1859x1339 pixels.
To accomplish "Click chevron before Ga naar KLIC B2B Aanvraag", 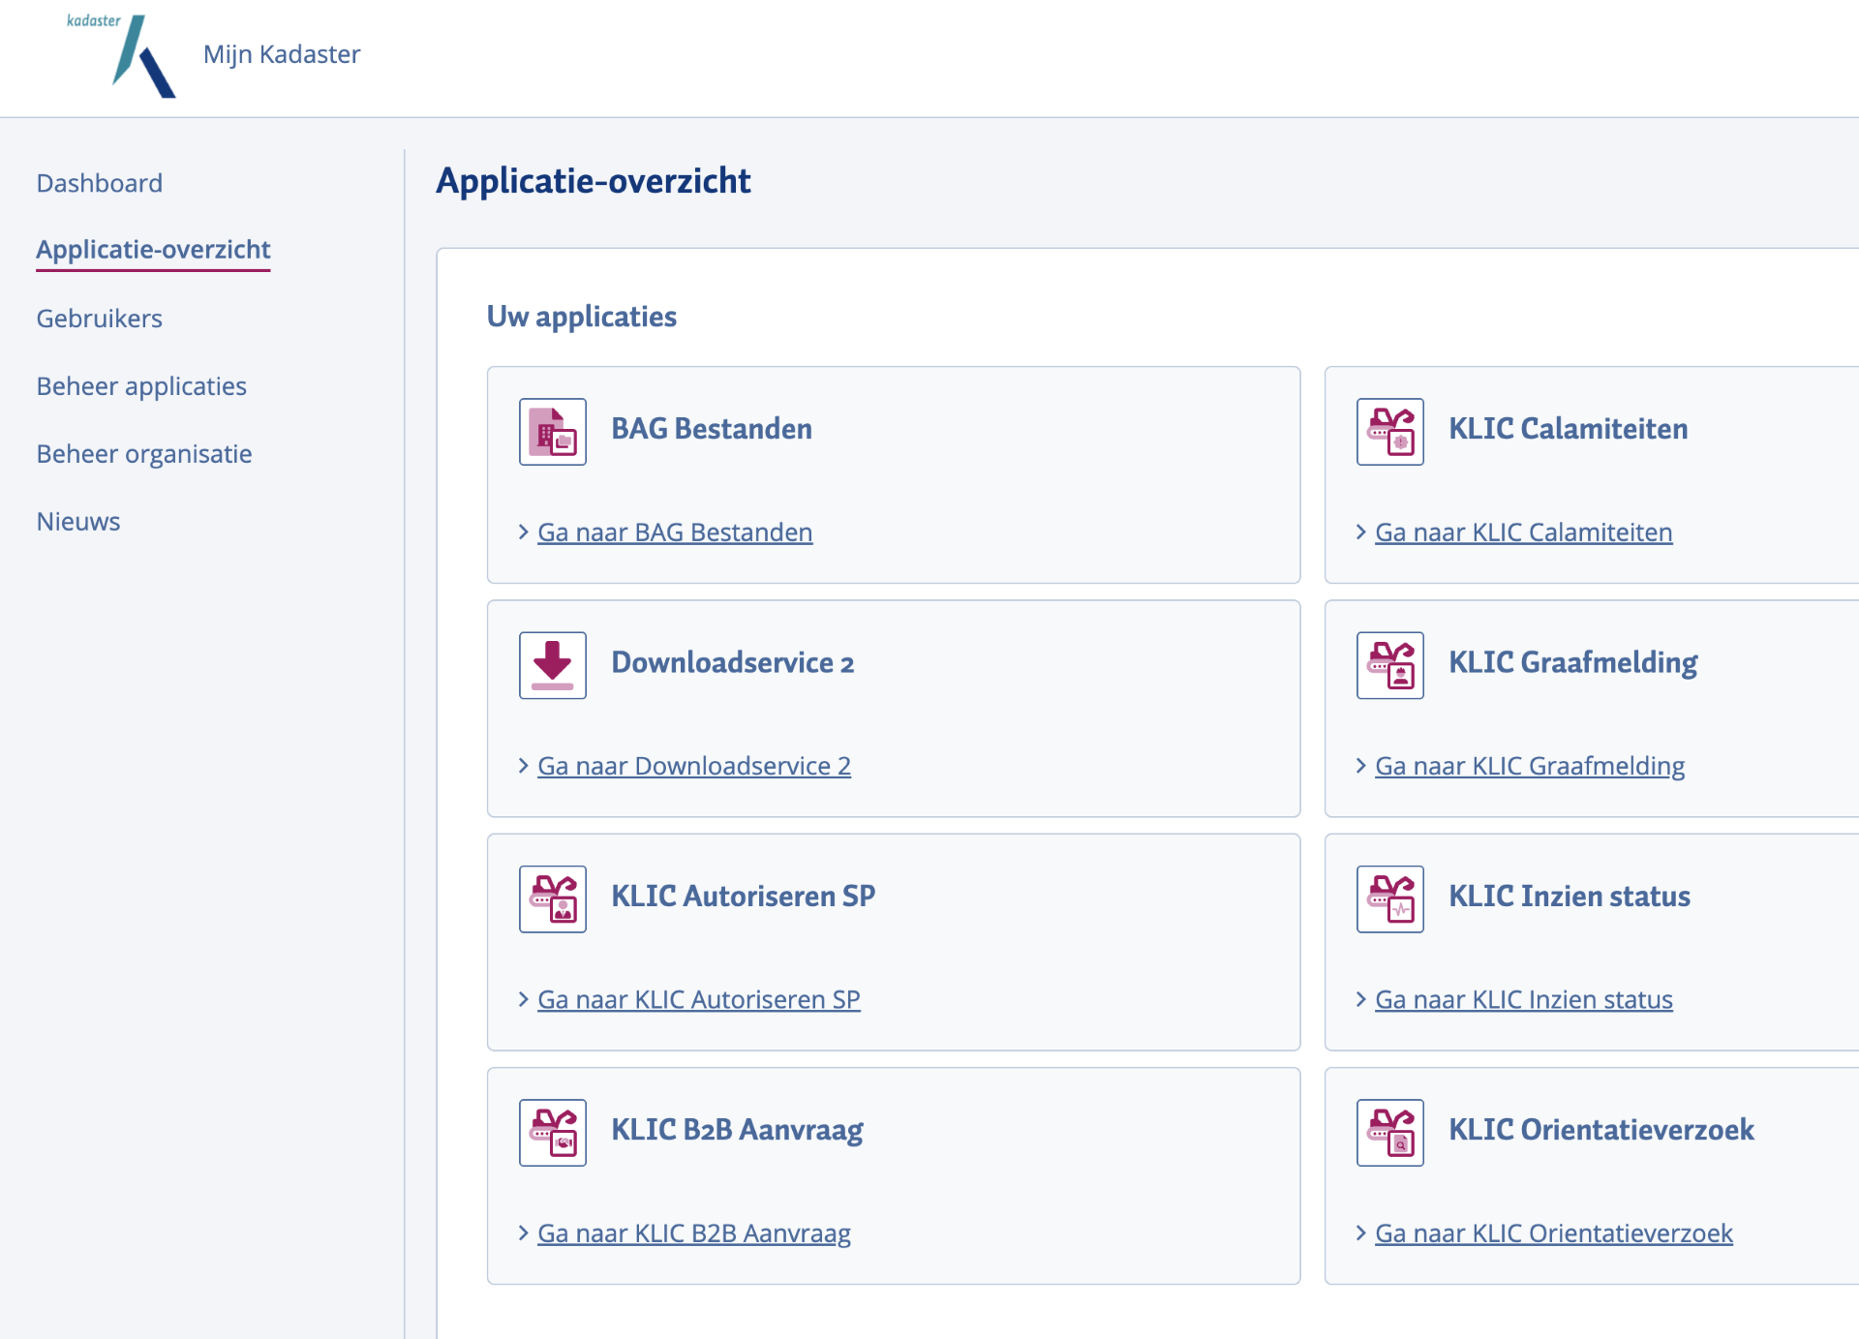I will point(524,1233).
